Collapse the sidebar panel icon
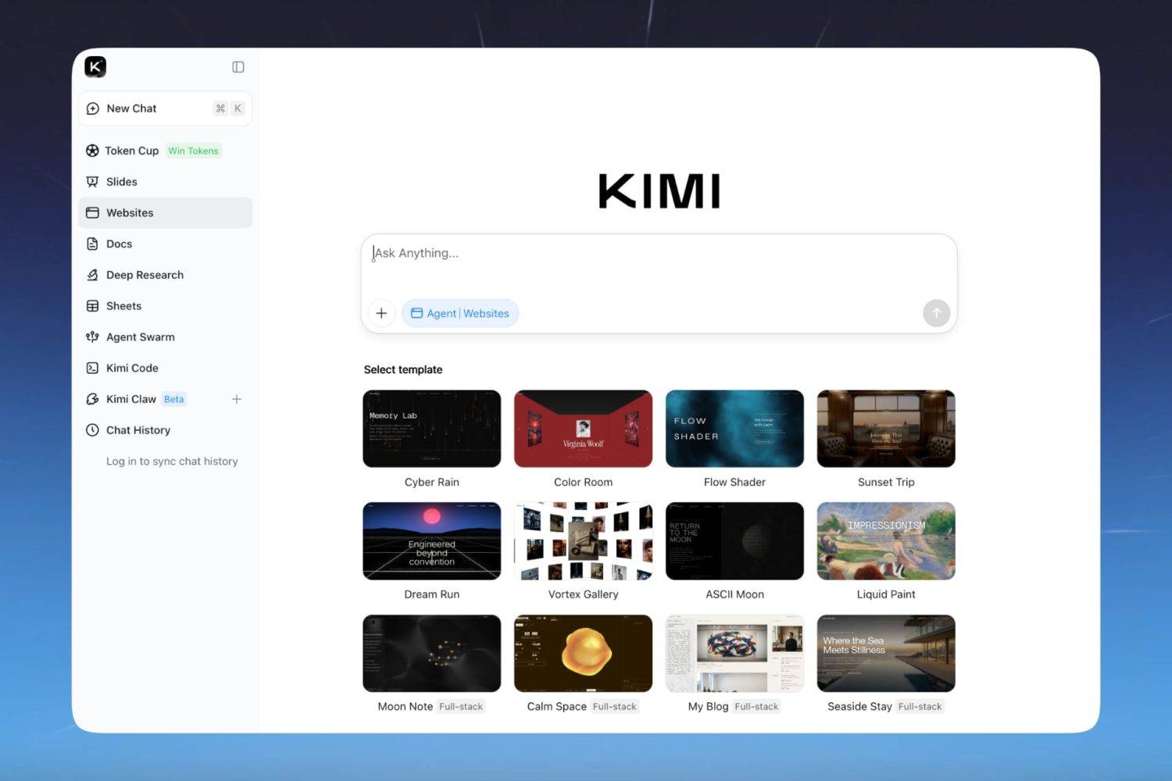Viewport: 1172px width, 781px height. pos(238,67)
